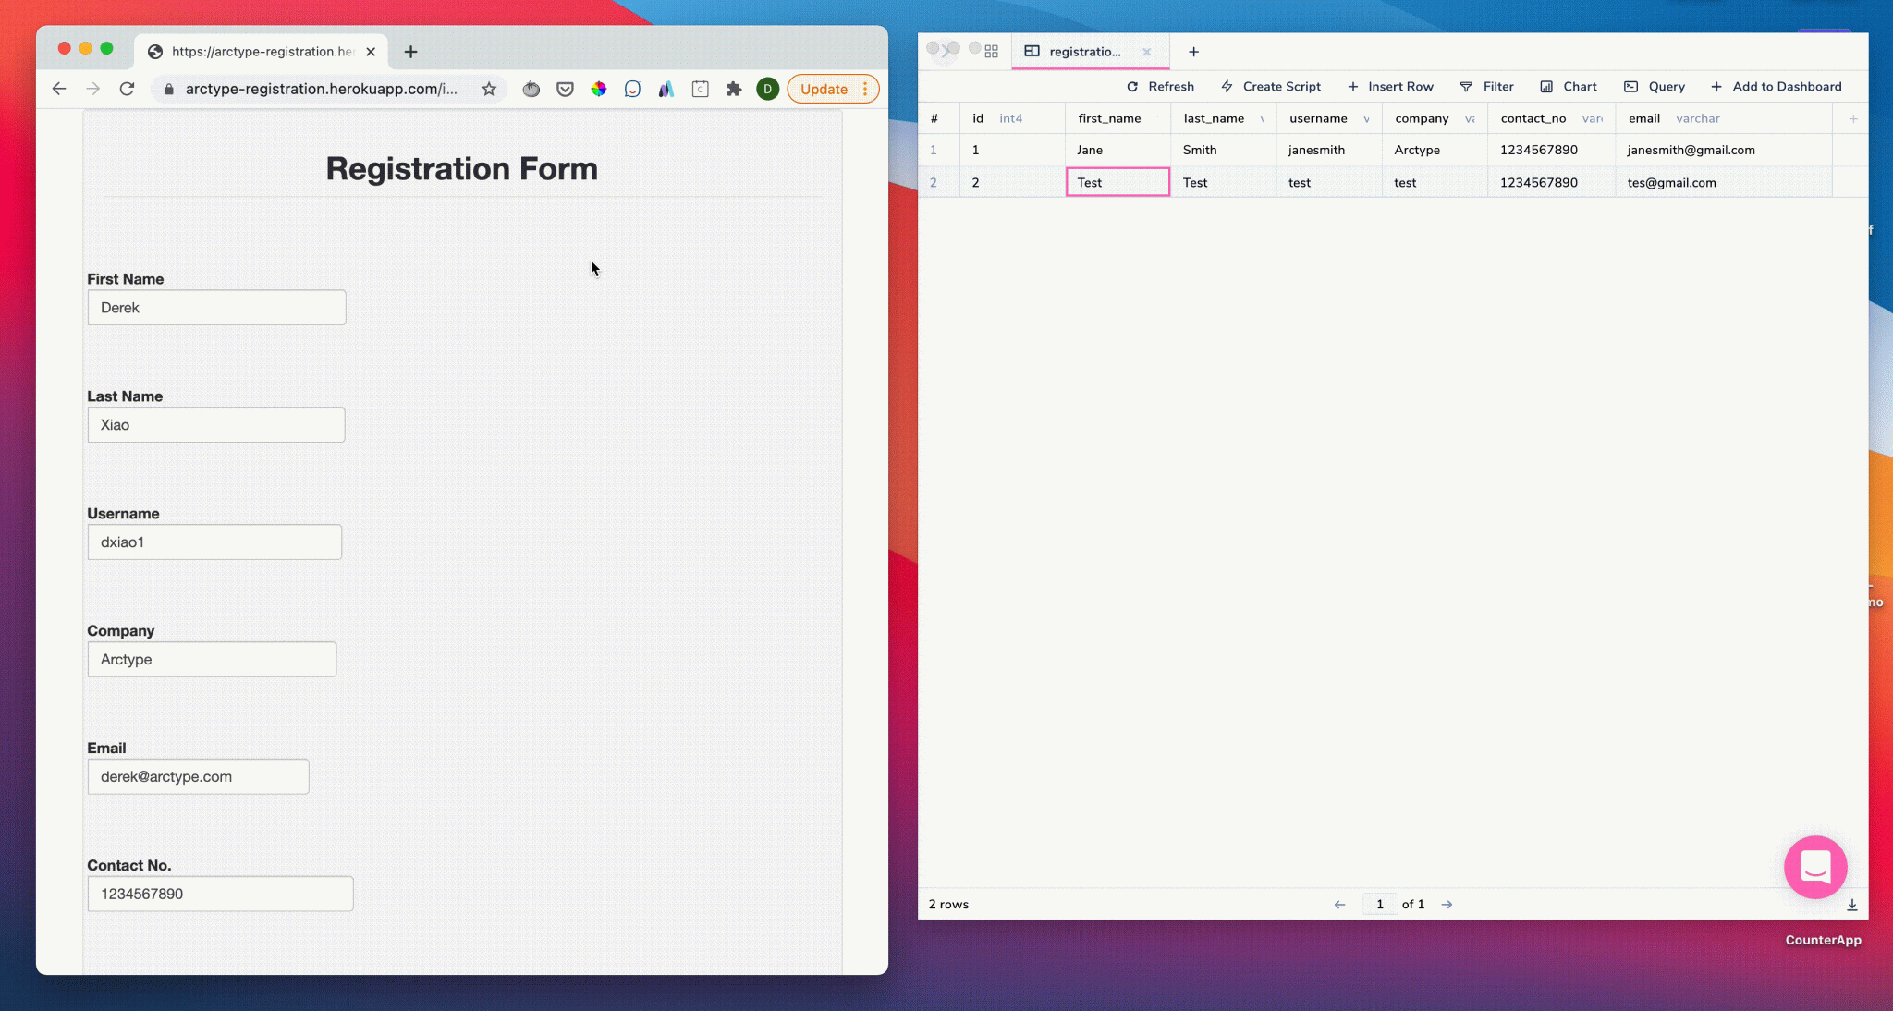The height and width of the screenshot is (1011, 1893).
Task: Bookmark the registration page with the star
Action: (x=488, y=89)
